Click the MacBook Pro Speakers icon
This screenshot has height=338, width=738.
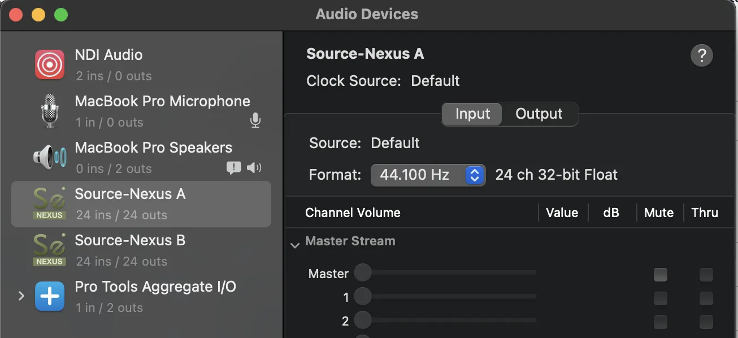pyautogui.click(x=50, y=157)
